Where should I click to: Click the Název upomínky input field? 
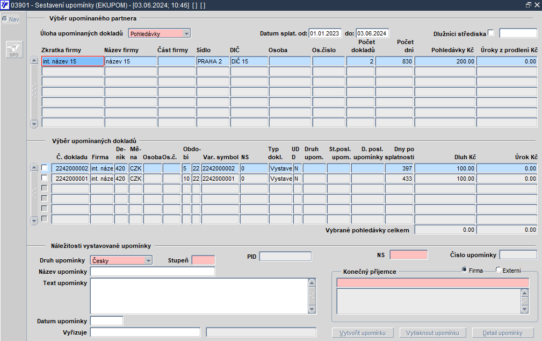tap(153, 272)
